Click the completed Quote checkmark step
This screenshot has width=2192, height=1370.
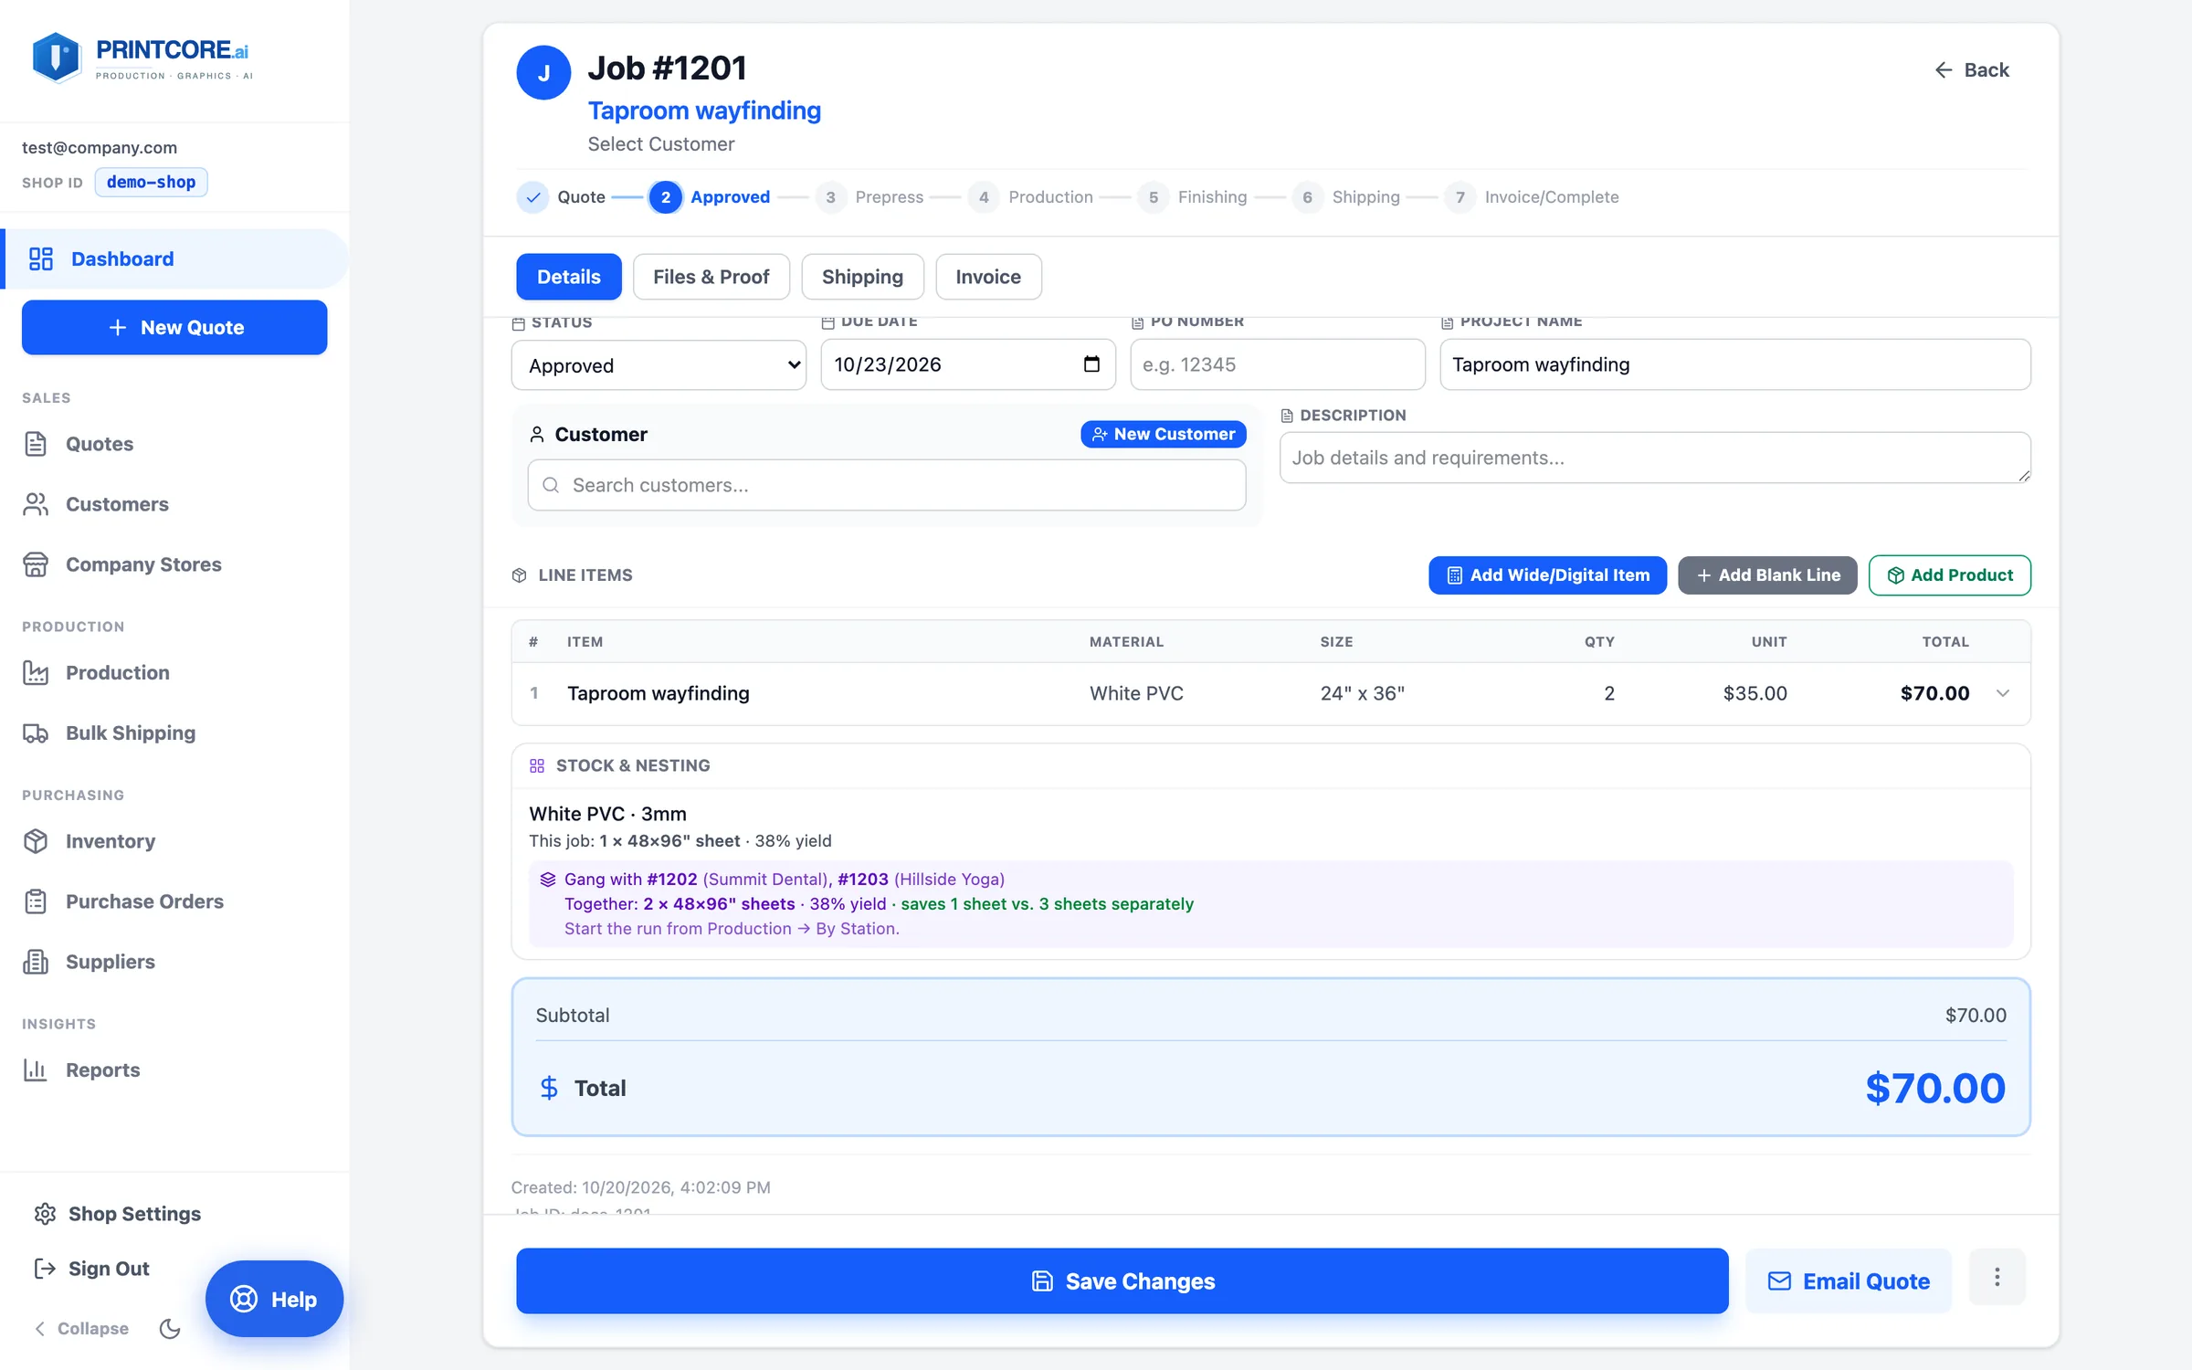[x=533, y=197]
